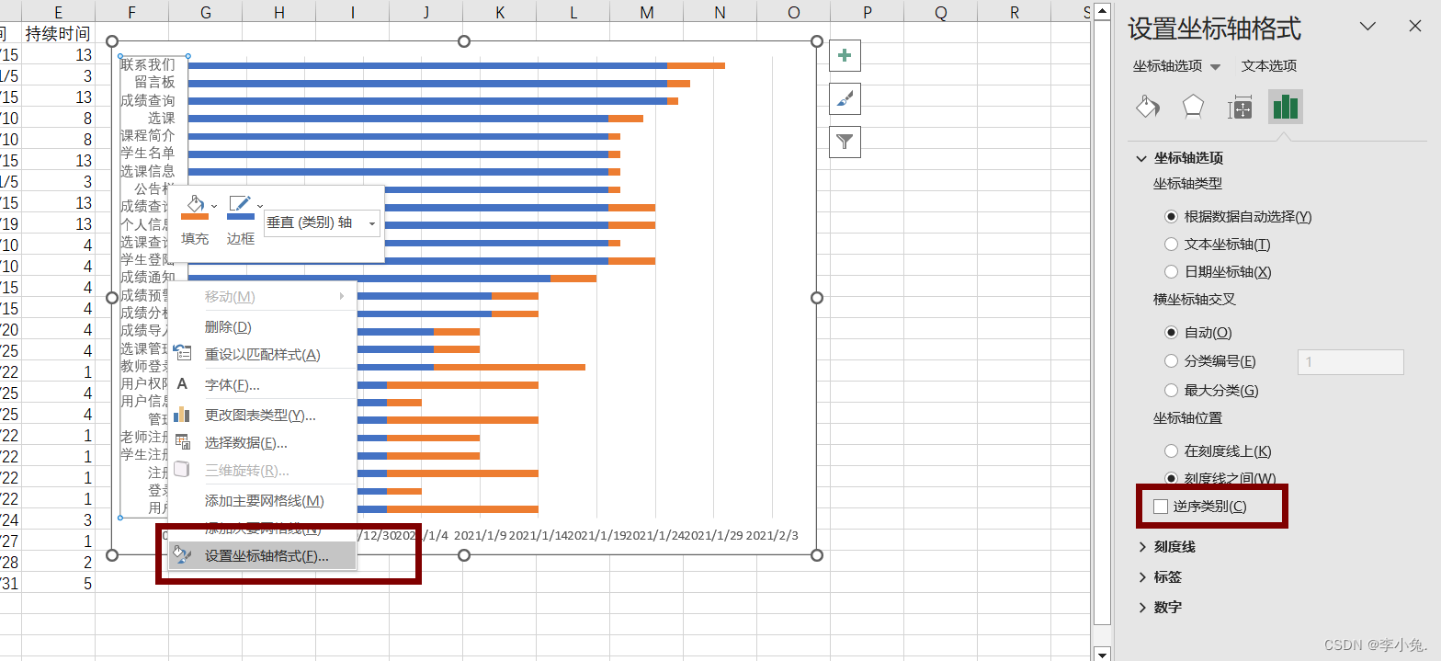Choose 删除 from the context menu

pos(263,327)
